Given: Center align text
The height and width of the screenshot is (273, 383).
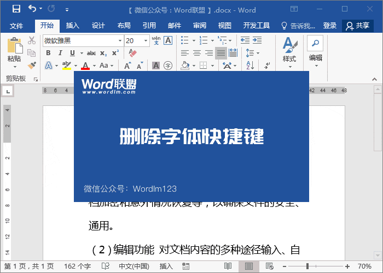Looking at the screenshot, I should (x=197, y=53).
